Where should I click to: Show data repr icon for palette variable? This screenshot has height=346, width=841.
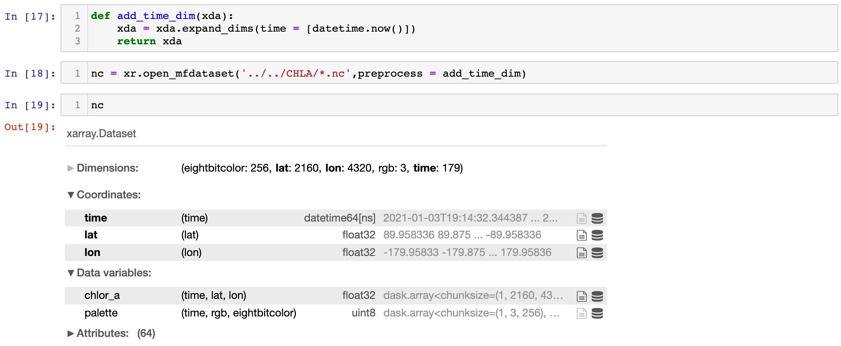pos(597,313)
